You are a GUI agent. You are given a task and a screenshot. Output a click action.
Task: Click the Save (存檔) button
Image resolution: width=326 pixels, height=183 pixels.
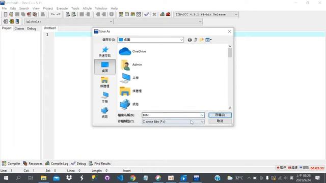coord(220,115)
